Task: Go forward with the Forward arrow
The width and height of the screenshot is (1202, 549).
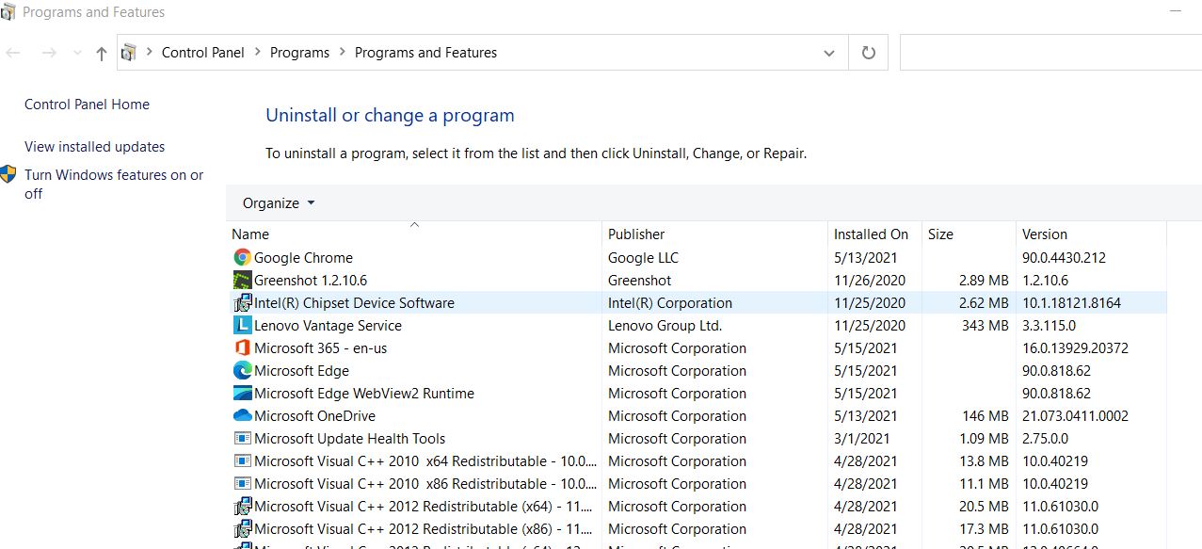Action: click(x=49, y=53)
